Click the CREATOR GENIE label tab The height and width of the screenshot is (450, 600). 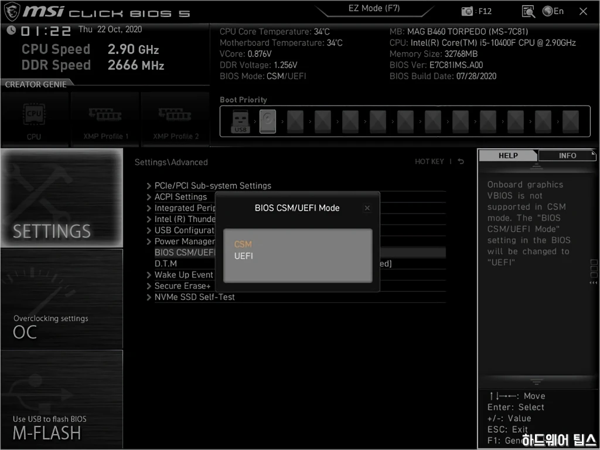point(36,84)
